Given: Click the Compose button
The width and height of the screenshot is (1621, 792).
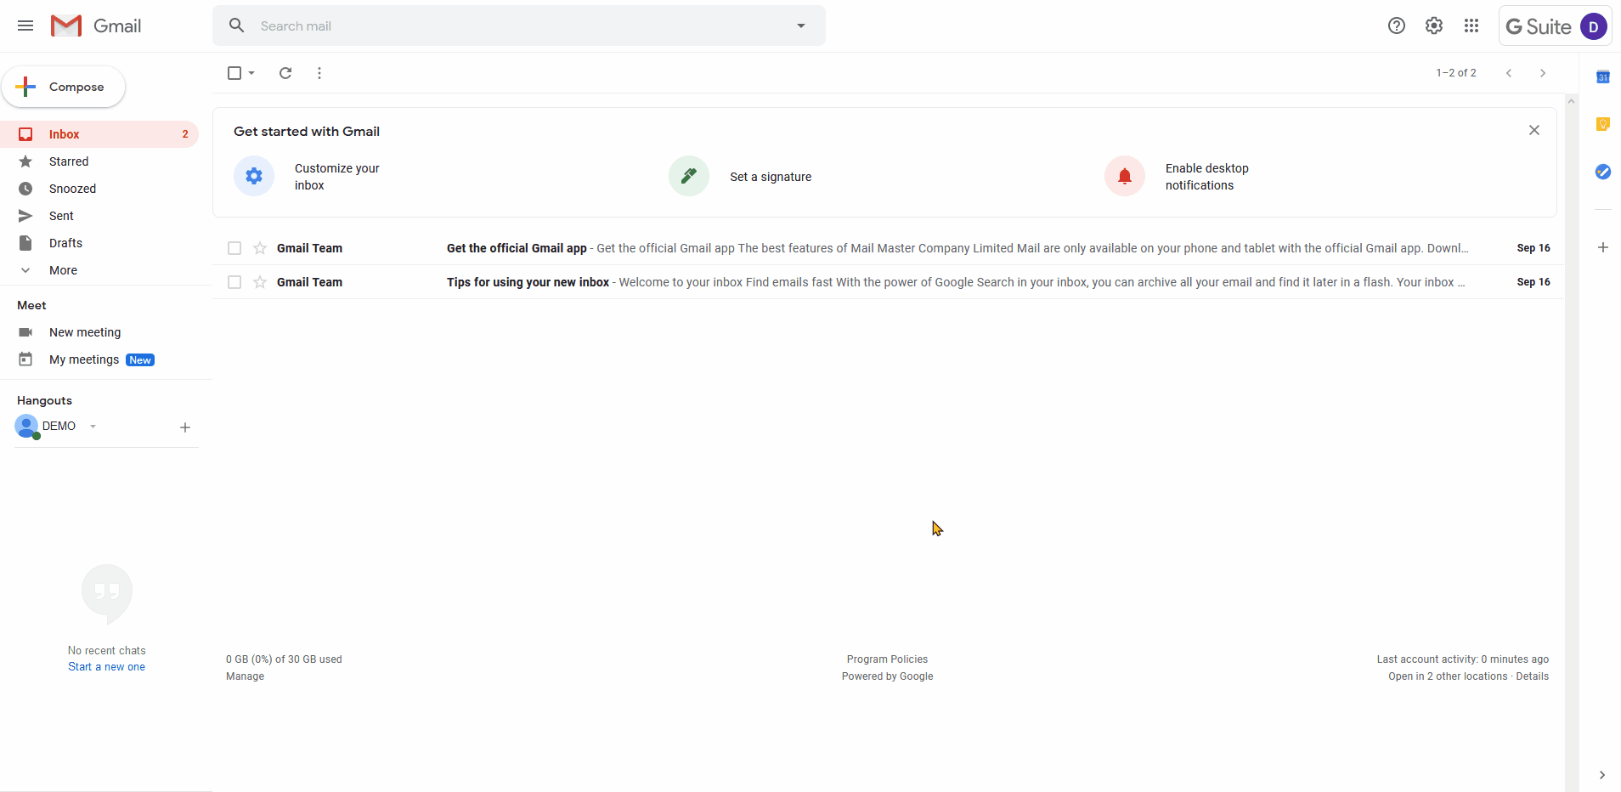Looking at the screenshot, I should click(64, 87).
